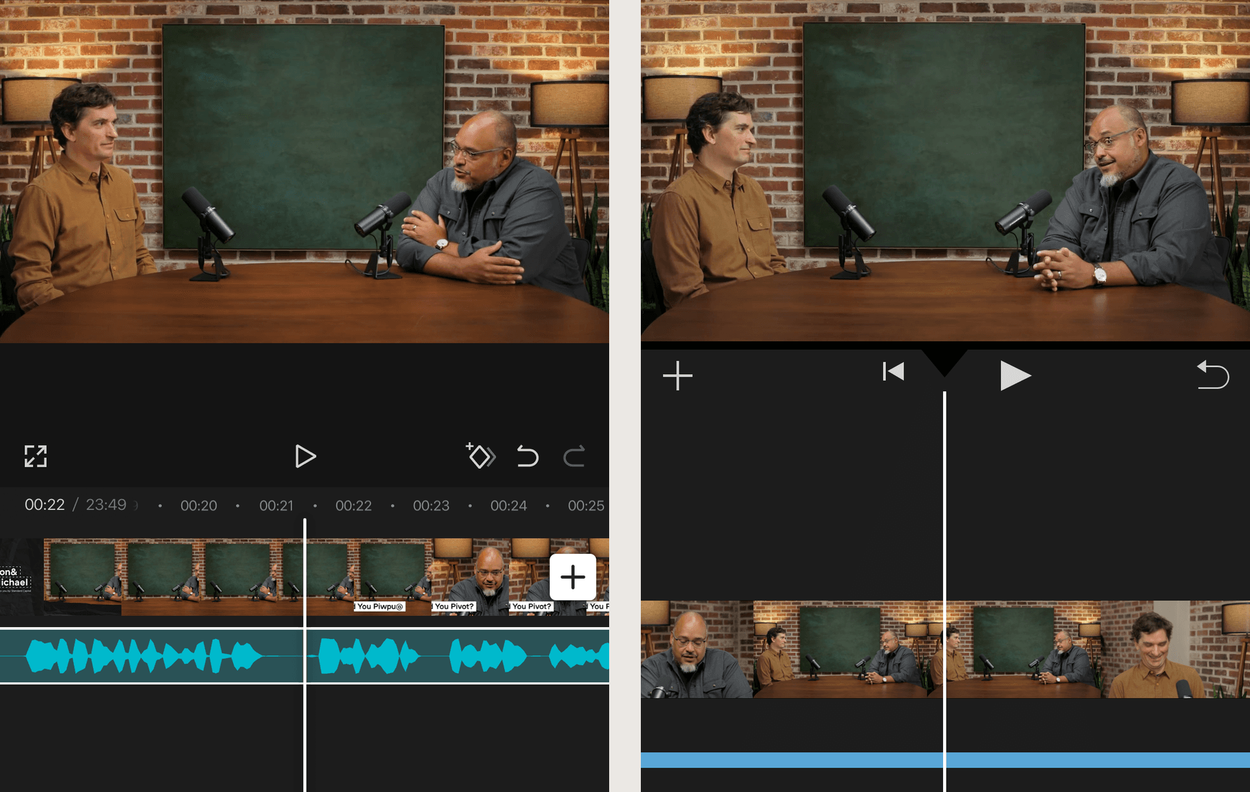Select the teal audio waveform track
The width and height of the screenshot is (1250, 792).
(x=304, y=656)
